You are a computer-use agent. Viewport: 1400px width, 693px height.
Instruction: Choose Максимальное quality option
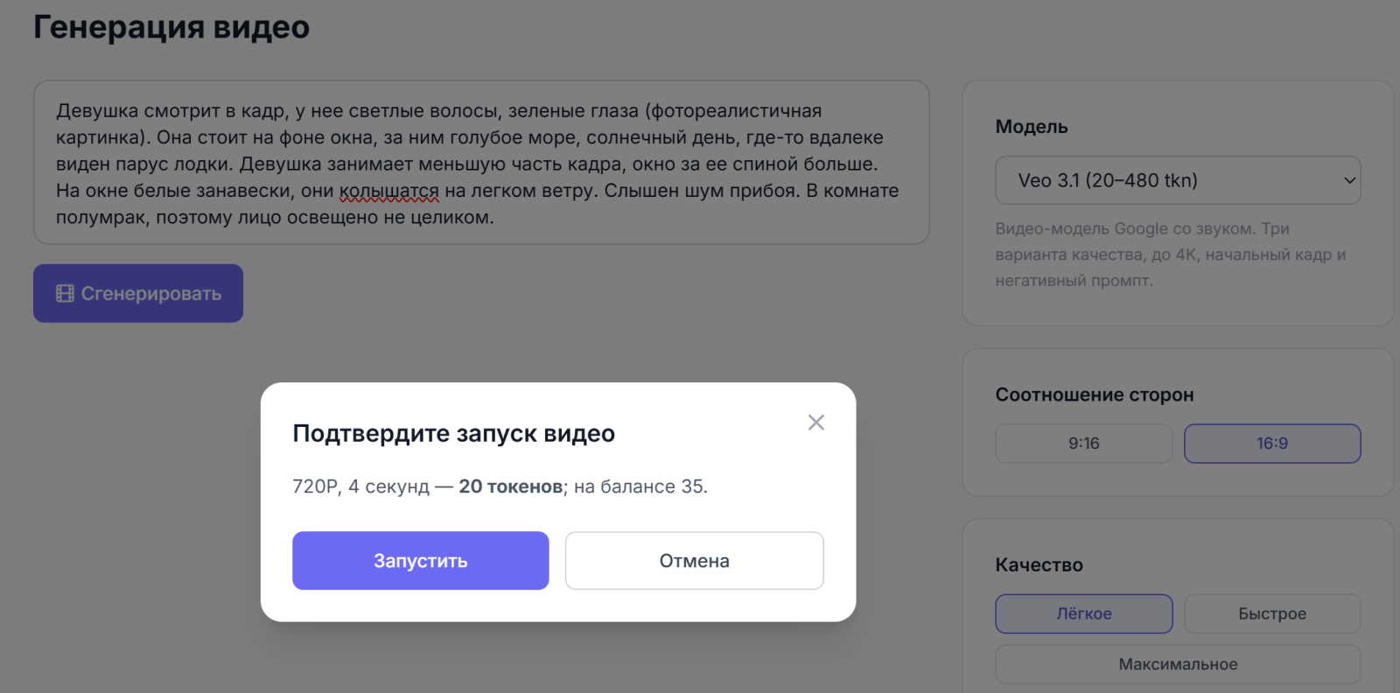pos(1178,664)
